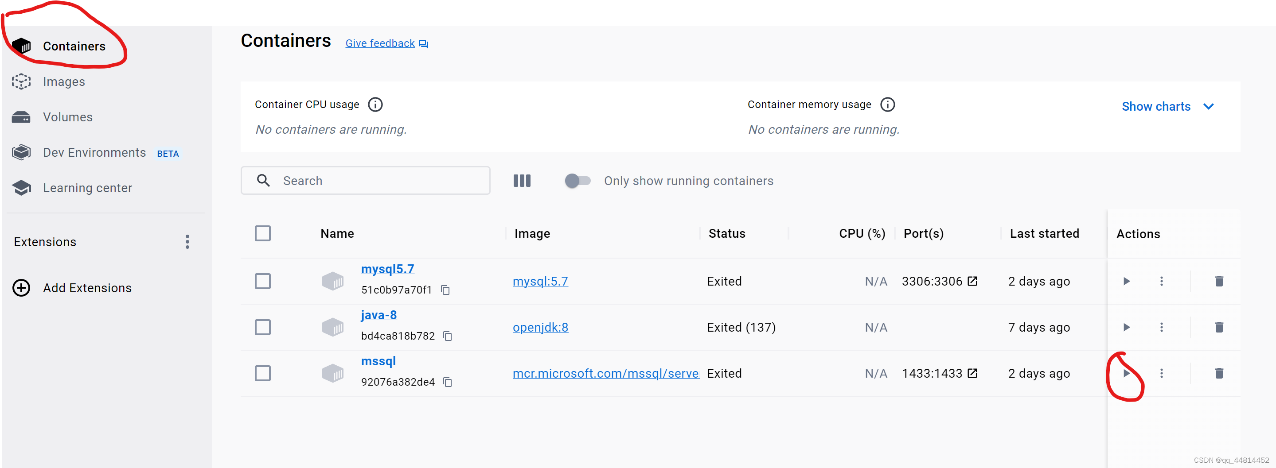The width and height of the screenshot is (1276, 468).
Task: Sort the table by Port(s) column
Action: (923, 233)
